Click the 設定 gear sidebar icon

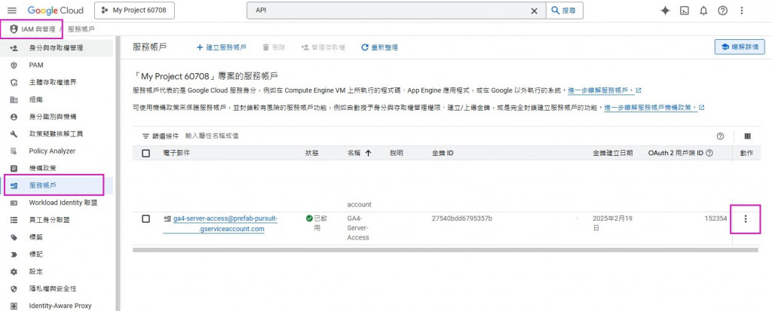[x=14, y=272]
